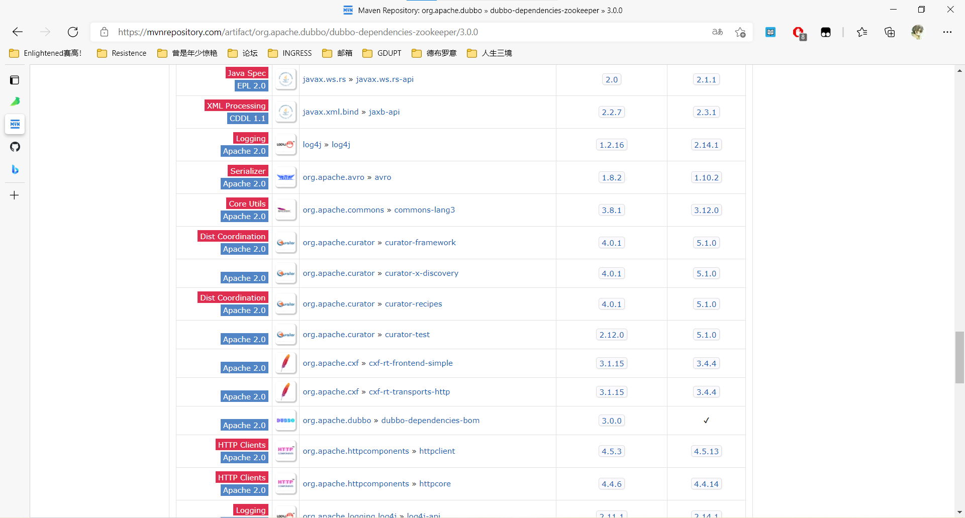Click the browser Back arrow
Image resolution: width=965 pixels, height=518 pixels.
(x=18, y=32)
